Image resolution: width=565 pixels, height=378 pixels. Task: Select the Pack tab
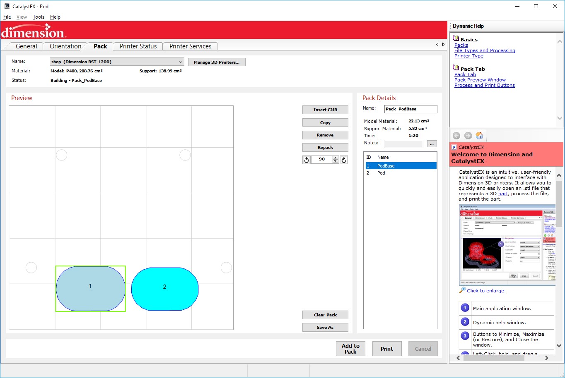click(100, 46)
